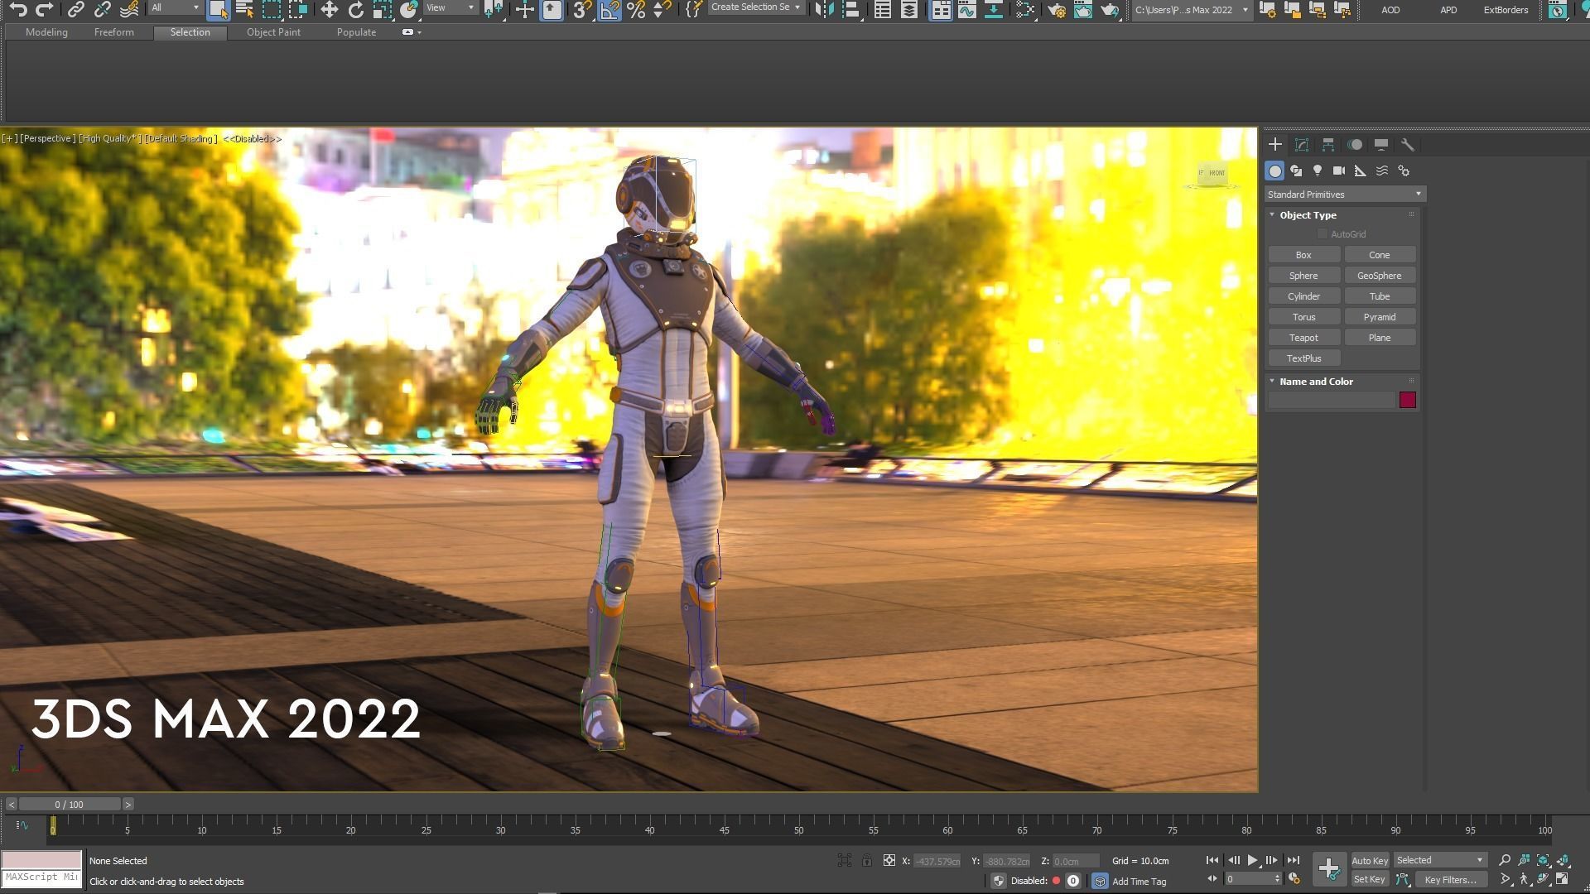Open the Modify command panel tab

(1301, 144)
